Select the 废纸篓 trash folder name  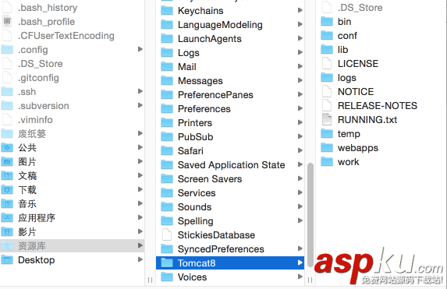click(32, 133)
